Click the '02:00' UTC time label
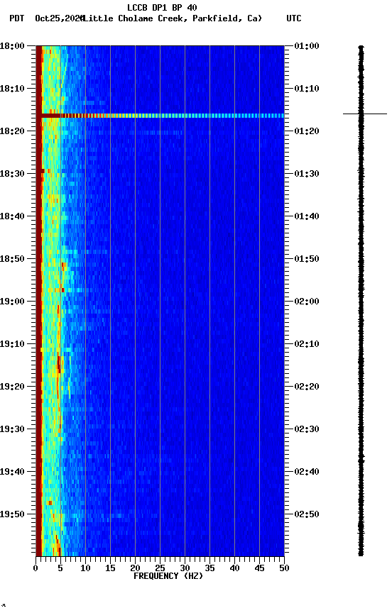The width and height of the screenshot is (392, 613). click(307, 302)
